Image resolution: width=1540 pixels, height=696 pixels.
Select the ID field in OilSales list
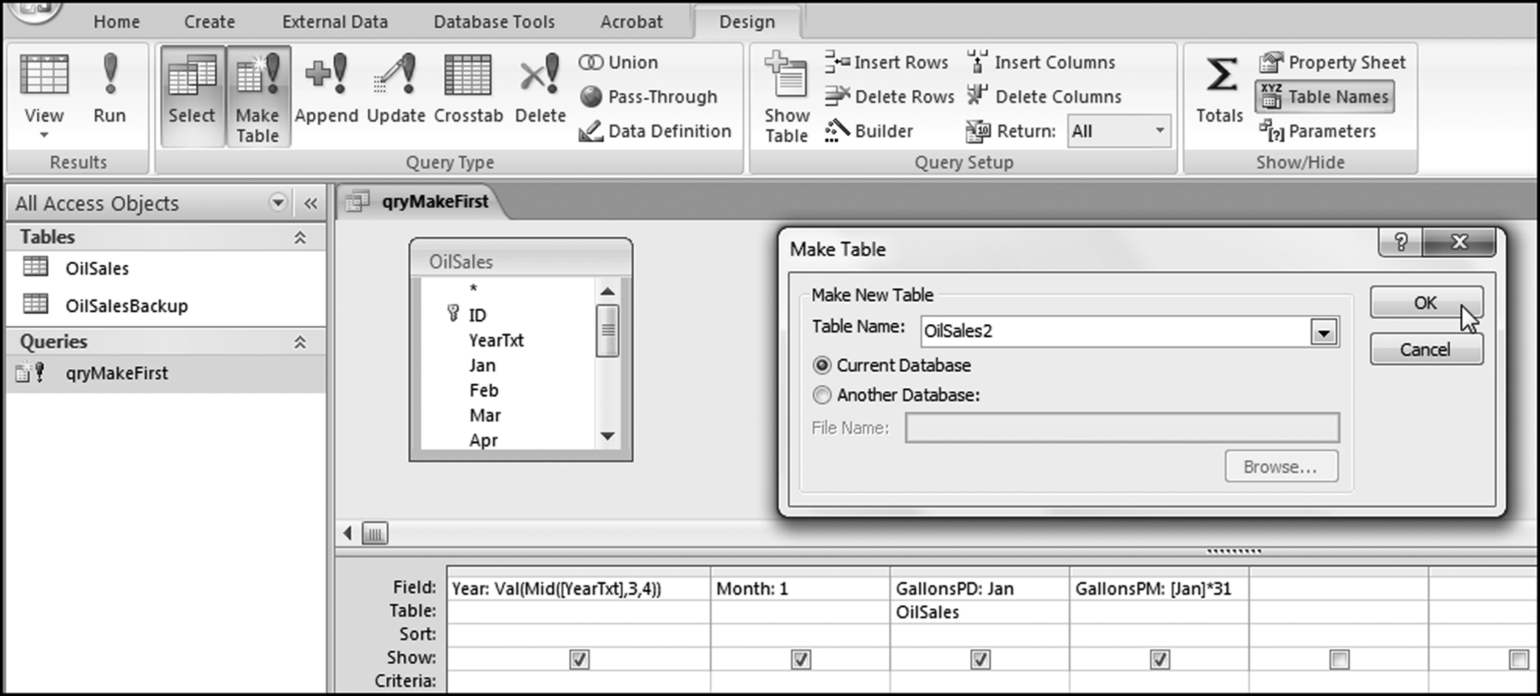pos(477,316)
